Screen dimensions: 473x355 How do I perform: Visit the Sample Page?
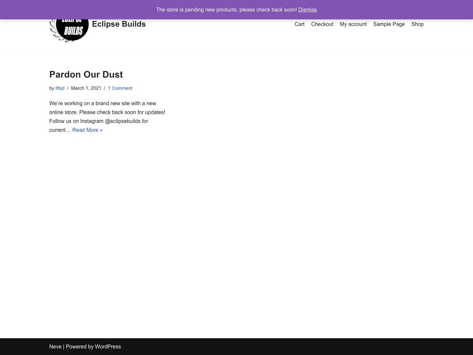389,24
